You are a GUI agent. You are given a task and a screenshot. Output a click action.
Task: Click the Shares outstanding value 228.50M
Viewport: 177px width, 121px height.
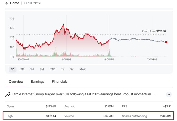(x=166, y=116)
